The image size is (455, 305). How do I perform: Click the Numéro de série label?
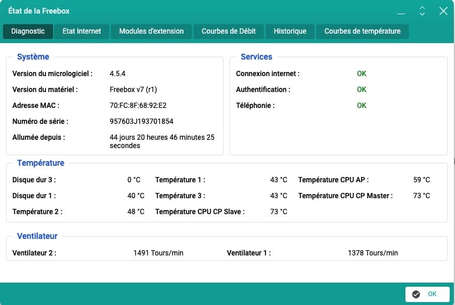pos(40,122)
